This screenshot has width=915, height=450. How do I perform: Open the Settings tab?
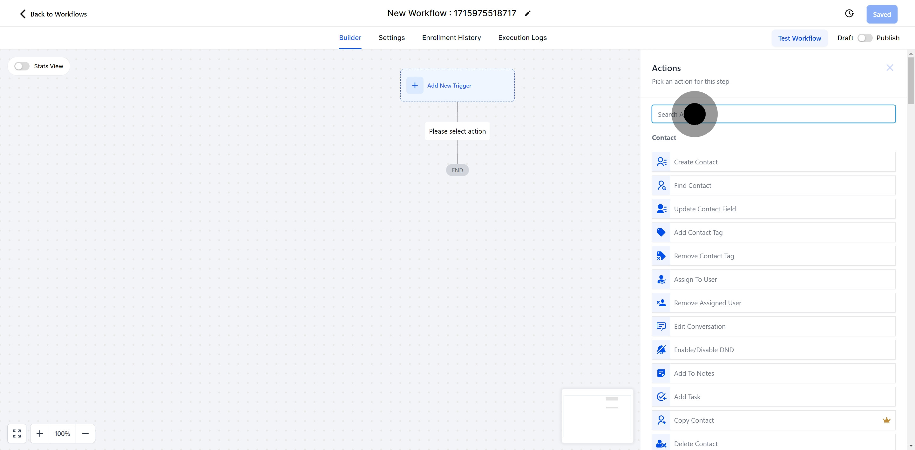pos(391,38)
